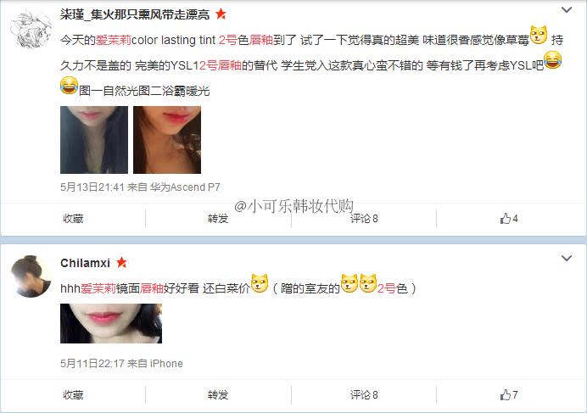Like the Chilamxi post with thumbs-up 7

click(509, 394)
